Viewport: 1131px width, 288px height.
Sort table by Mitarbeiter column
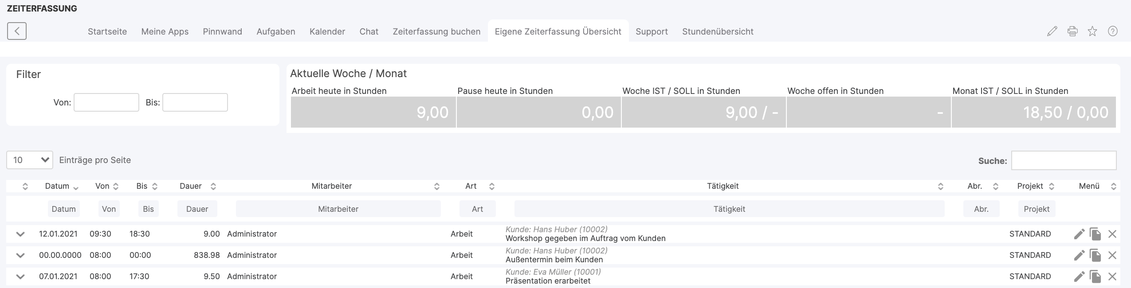(331, 186)
